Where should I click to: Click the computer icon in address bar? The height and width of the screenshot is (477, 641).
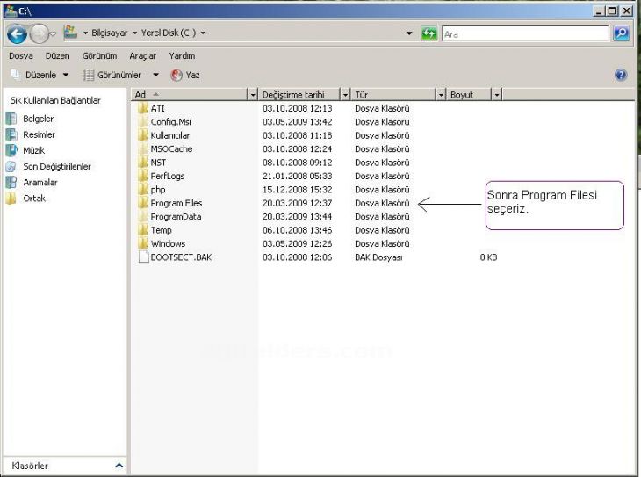(71, 33)
